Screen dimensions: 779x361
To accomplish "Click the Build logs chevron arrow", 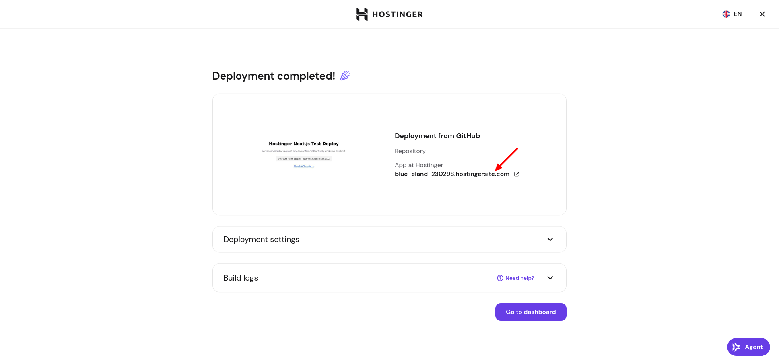I will point(550,278).
